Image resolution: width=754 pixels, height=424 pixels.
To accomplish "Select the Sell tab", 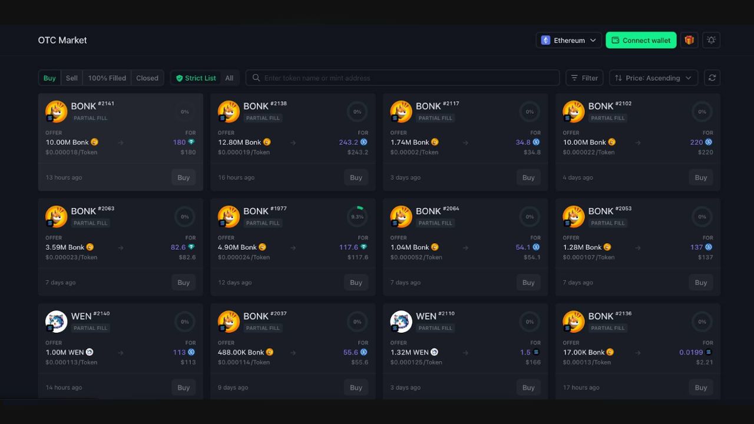I will [72, 78].
